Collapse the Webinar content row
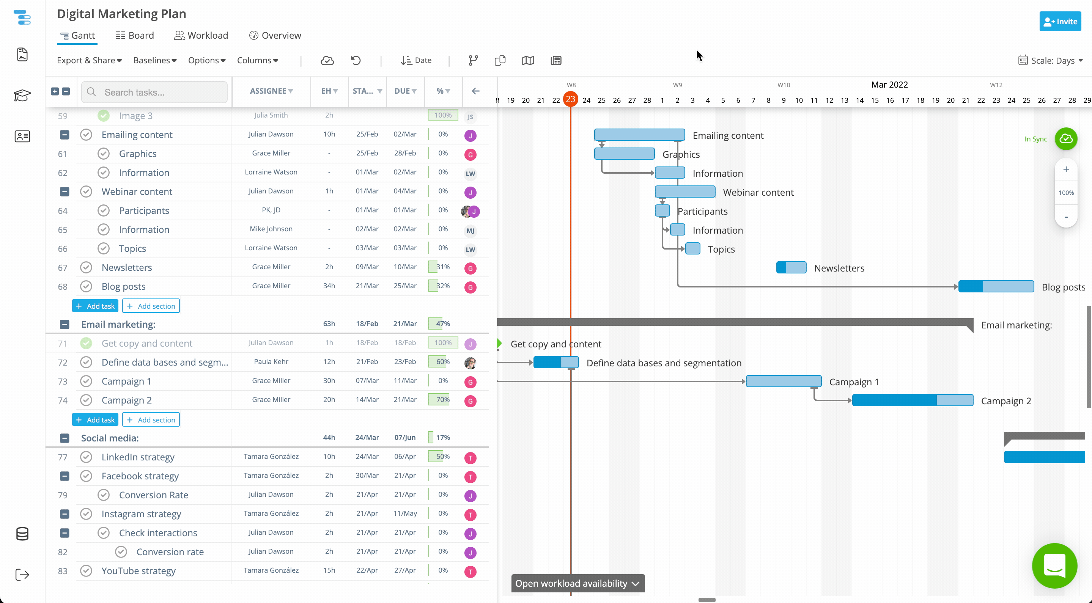The height and width of the screenshot is (603, 1092). pyautogui.click(x=65, y=192)
